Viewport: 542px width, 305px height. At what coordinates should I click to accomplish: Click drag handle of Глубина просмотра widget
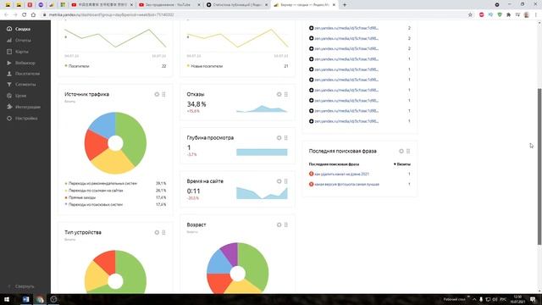(x=286, y=137)
